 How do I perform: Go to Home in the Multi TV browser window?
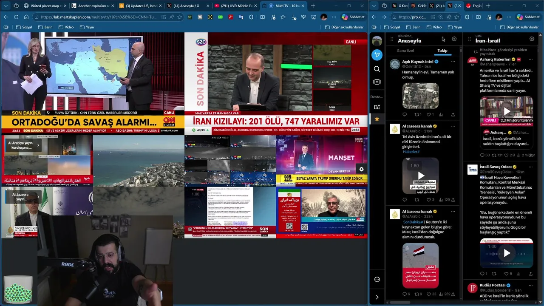26,17
